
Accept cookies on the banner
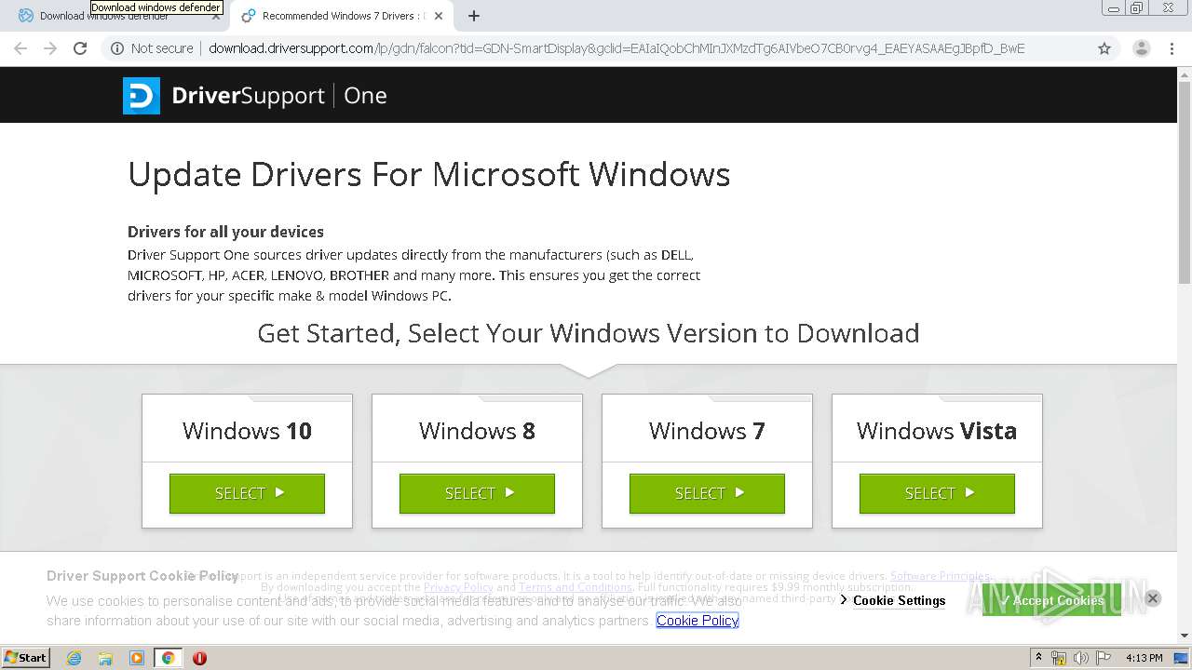1051,600
